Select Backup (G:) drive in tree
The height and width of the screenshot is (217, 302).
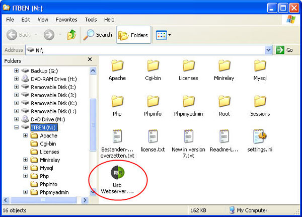[x=44, y=71]
